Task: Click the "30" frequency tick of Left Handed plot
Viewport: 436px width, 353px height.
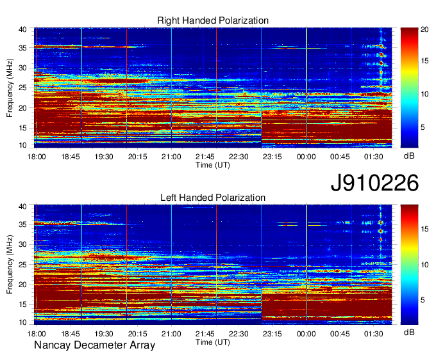Action: [x=22, y=244]
